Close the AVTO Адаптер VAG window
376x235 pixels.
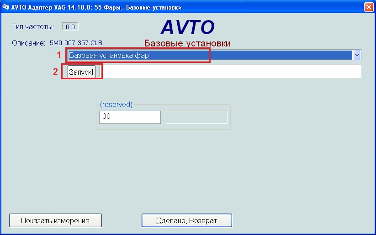pos(369,7)
